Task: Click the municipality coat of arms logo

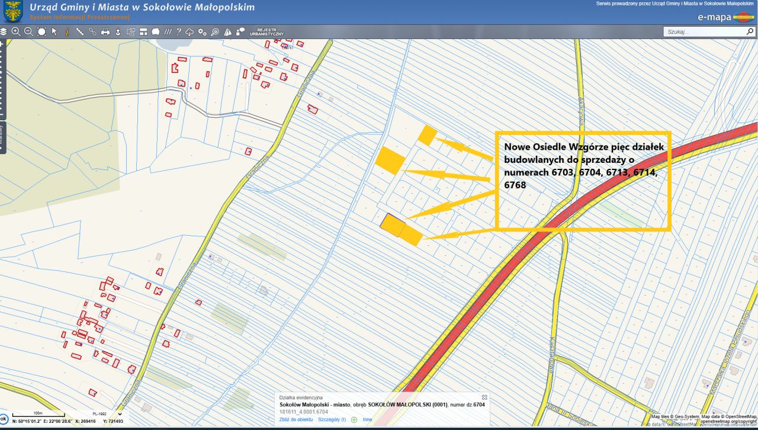Action: point(12,11)
